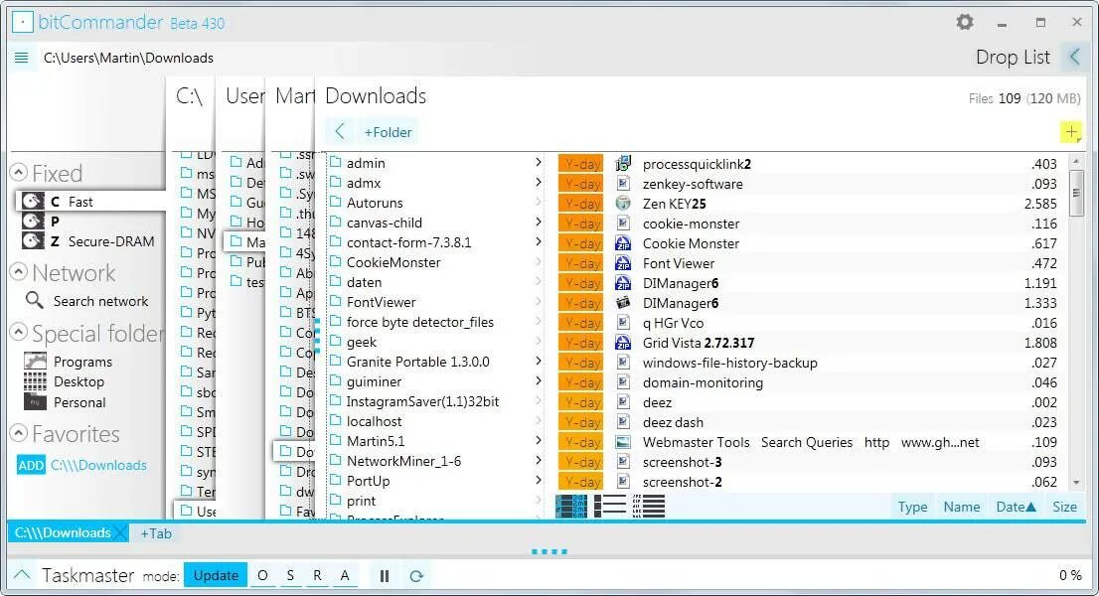The image size is (1099, 596).
Task: Click the Cookie Monster zip icon
Action: (x=622, y=243)
